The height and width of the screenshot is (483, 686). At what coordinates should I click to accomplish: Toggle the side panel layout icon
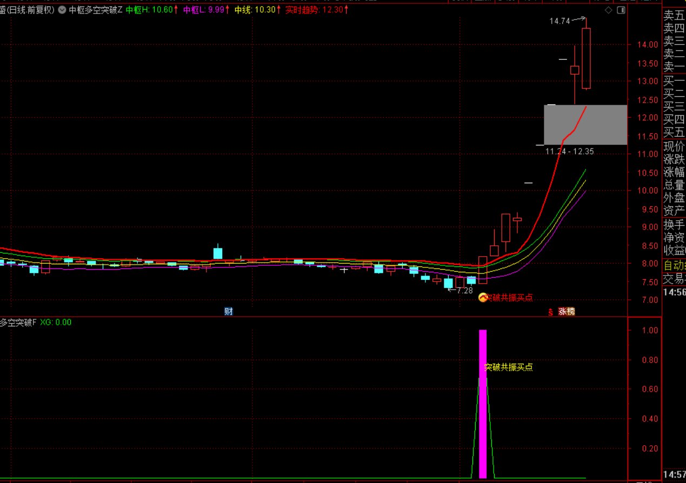coord(621,10)
